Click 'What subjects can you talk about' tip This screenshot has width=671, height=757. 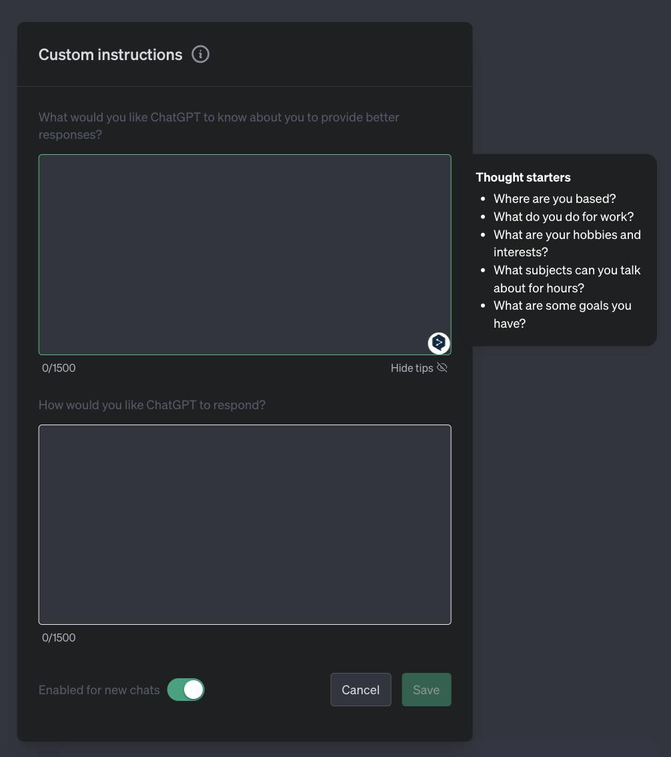coord(567,279)
